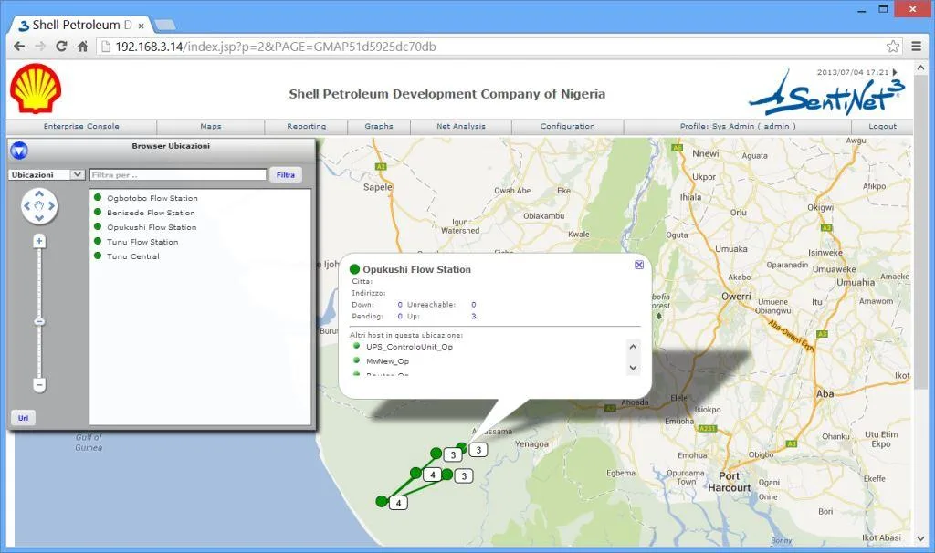Click green status dot beside Tunu Central
Image resolution: width=935 pixels, height=553 pixels.
pos(98,256)
